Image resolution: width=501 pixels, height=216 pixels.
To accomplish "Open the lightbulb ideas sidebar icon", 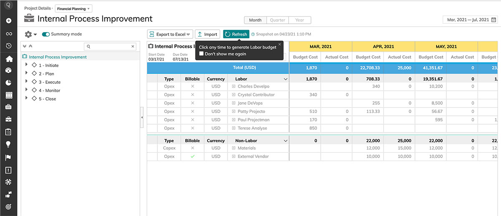I will click(8, 144).
